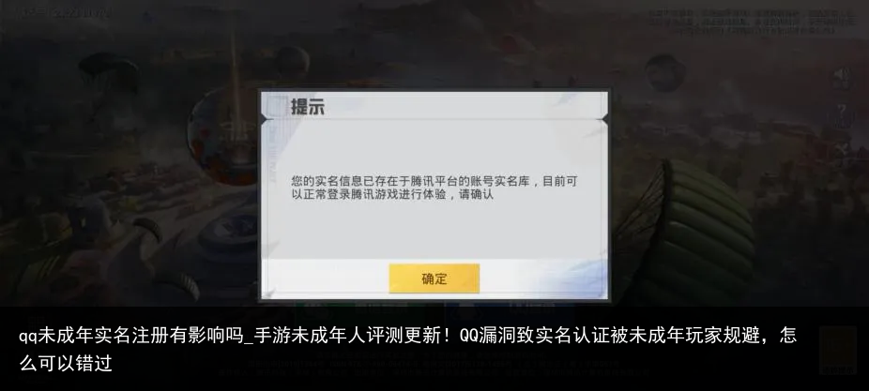Open the qq未成年实名注册 article caption
The width and height of the screenshot is (869, 391).
tap(407, 349)
